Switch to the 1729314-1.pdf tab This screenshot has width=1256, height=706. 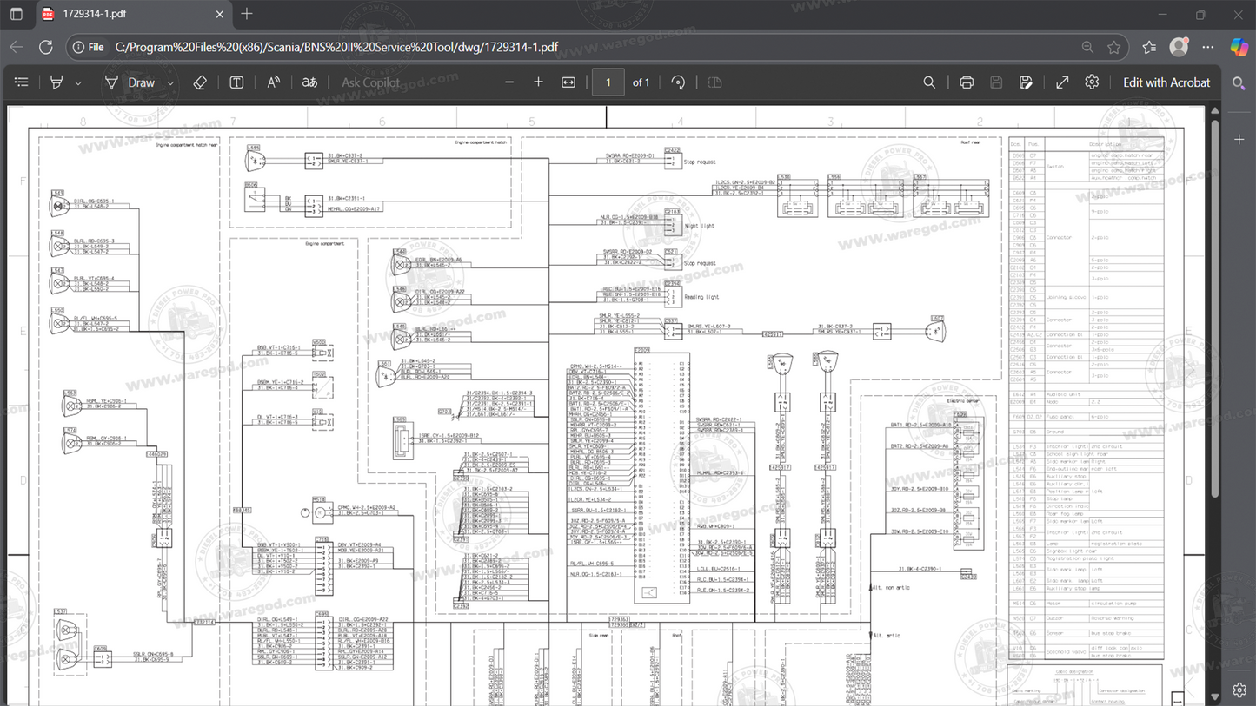tap(122, 14)
